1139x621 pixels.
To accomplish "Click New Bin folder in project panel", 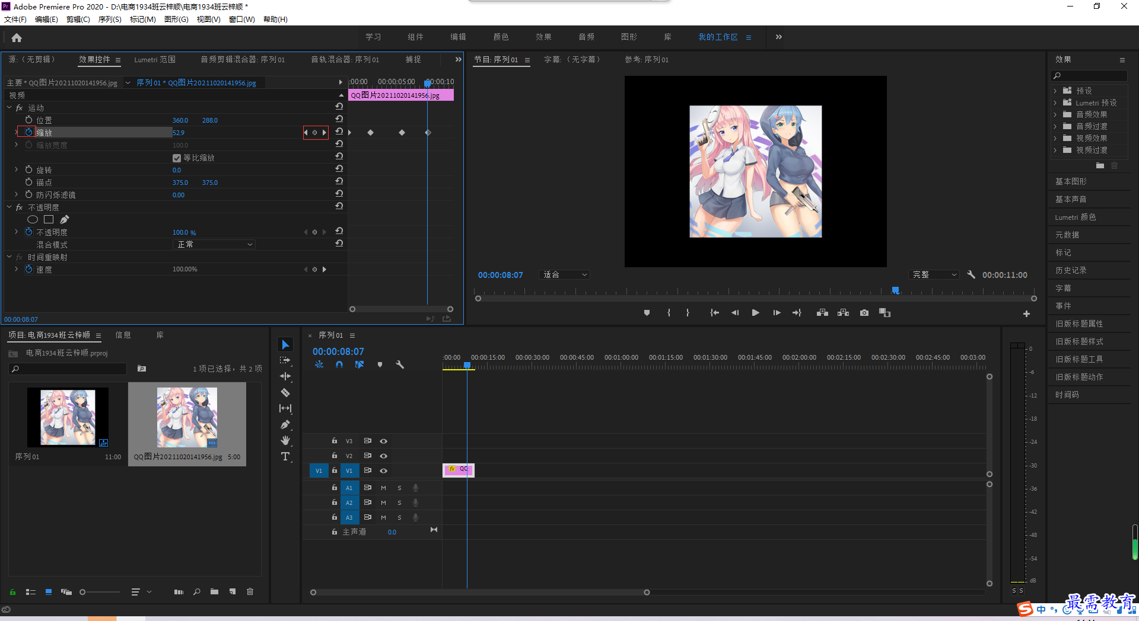I will (x=214, y=591).
